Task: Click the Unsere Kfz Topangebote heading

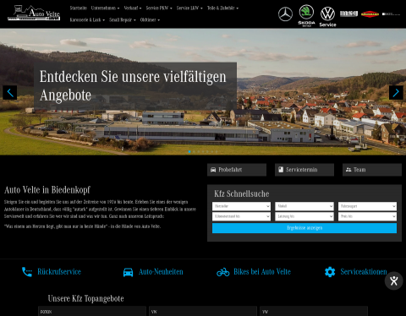Action: (x=85, y=298)
